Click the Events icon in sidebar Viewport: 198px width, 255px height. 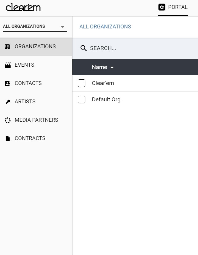pos(8,65)
